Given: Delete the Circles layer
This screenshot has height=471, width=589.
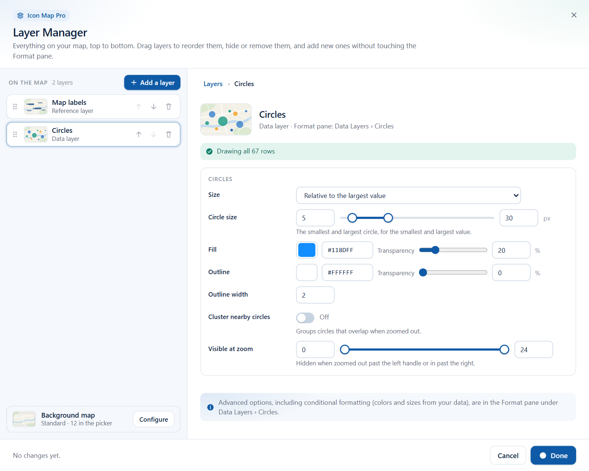Looking at the screenshot, I should point(169,135).
